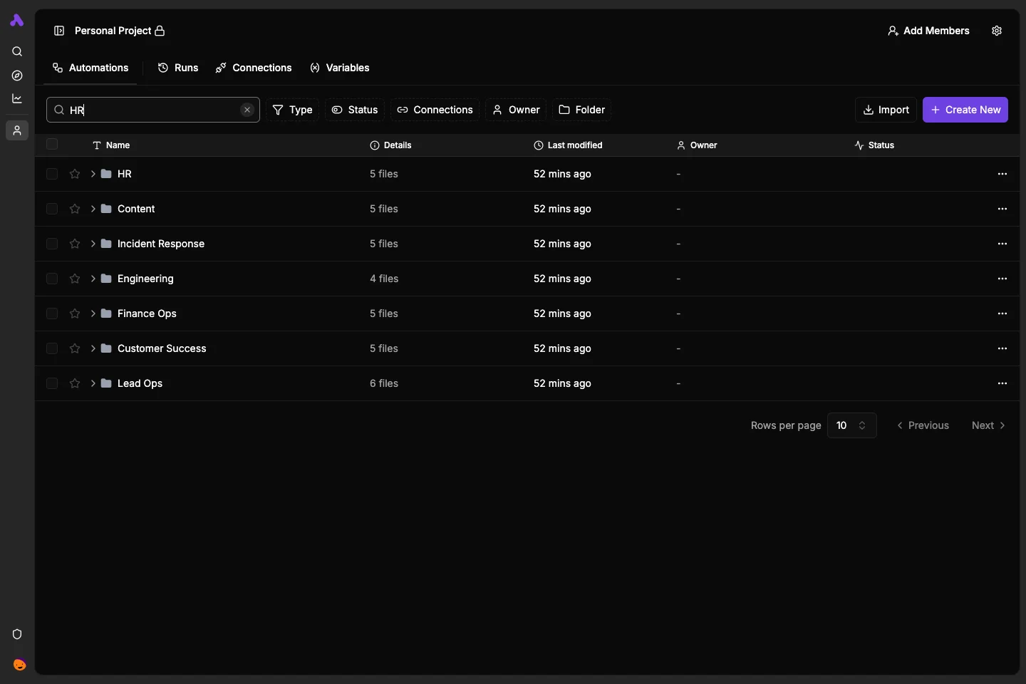Open the more options menu for Content row
Viewport: 1026px width, 684px height.
tap(1002, 209)
